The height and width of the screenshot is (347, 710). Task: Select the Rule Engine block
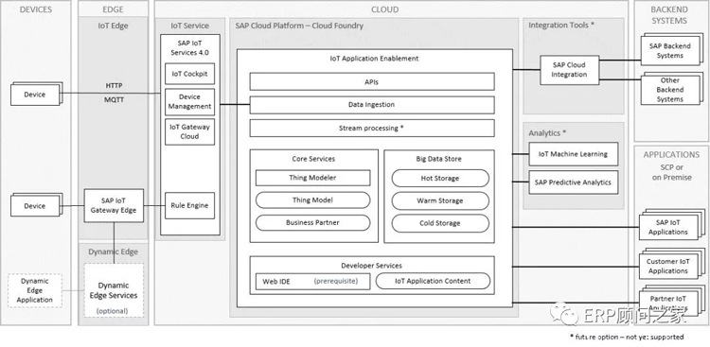(x=189, y=205)
